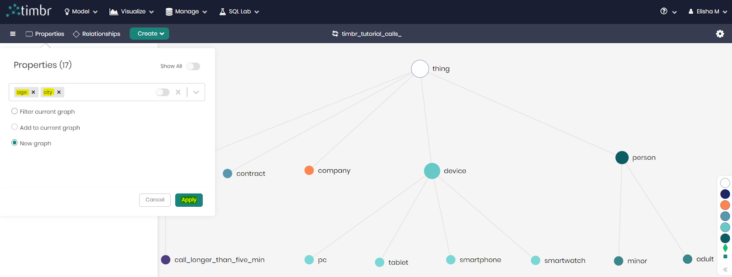Click the timbr logo
Image resolution: width=732 pixels, height=277 pixels.
tap(29, 10)
